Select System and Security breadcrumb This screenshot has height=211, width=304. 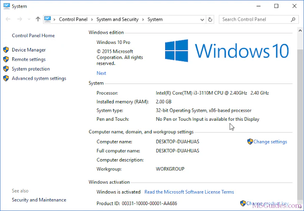(117, 19)
